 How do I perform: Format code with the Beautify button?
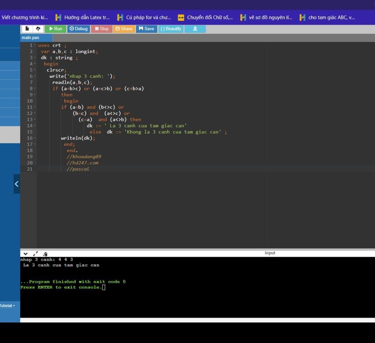(x=171, y=29)
